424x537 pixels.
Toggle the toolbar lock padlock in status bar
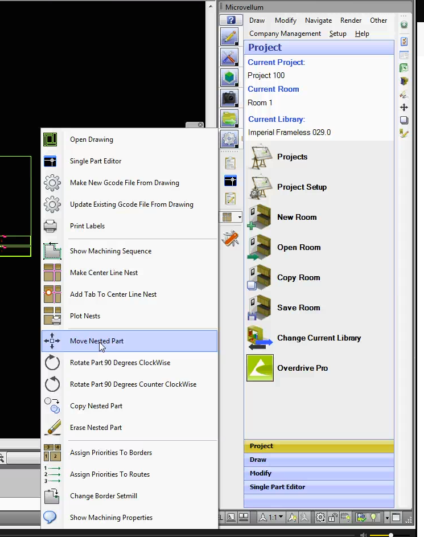(x=332, y=517)
